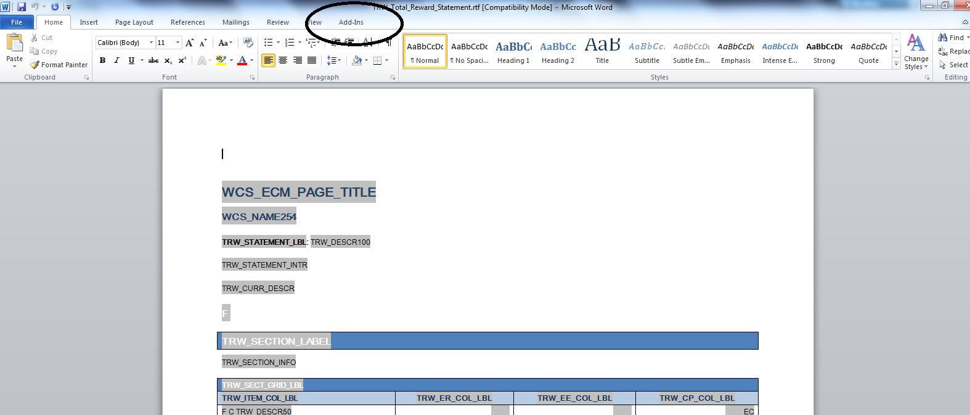
Task: Select the Format Painter tool
Action: (59, 65)
